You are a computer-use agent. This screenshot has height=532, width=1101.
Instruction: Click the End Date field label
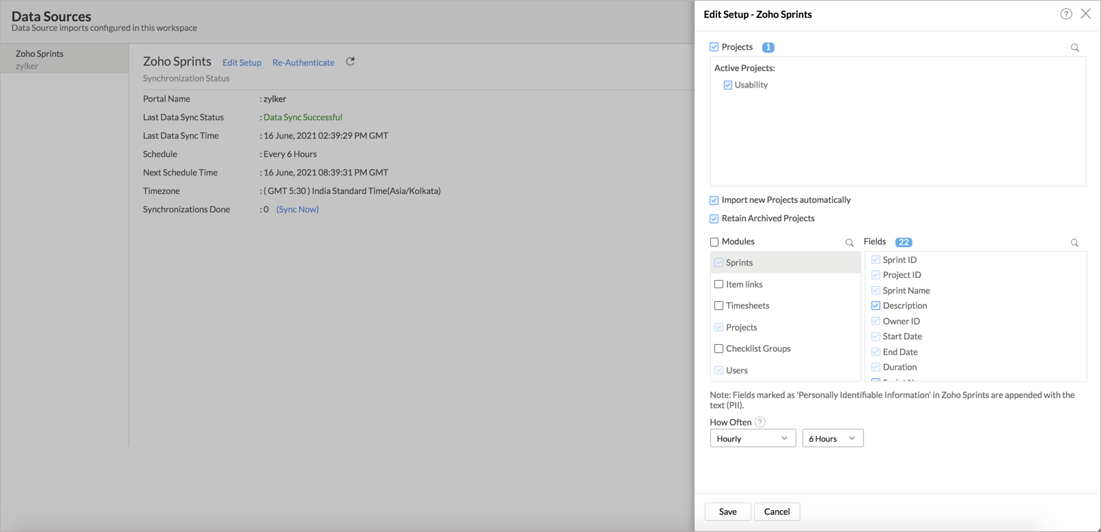(x=900, y=352)
